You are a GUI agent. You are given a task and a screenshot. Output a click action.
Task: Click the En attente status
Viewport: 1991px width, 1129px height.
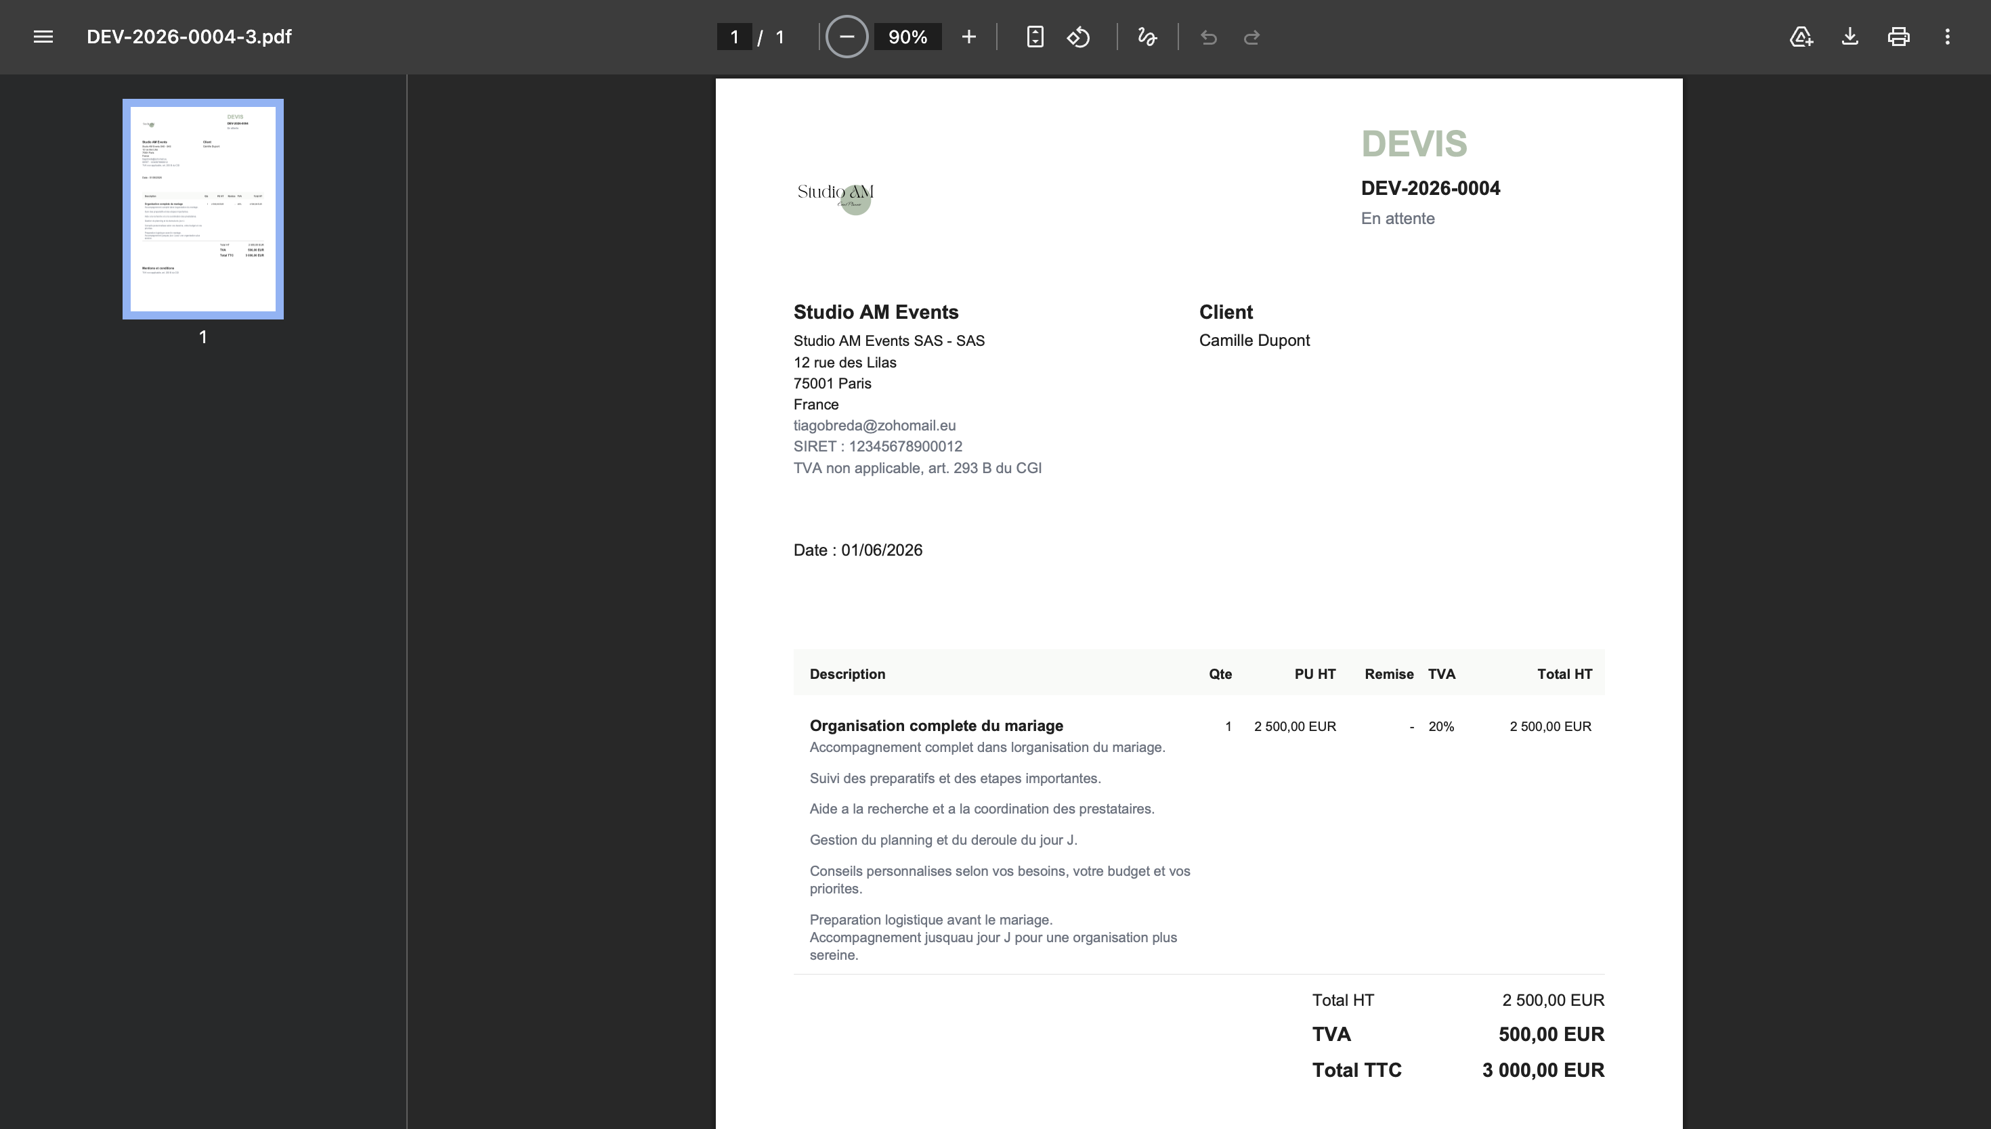tap(1398, 219)
